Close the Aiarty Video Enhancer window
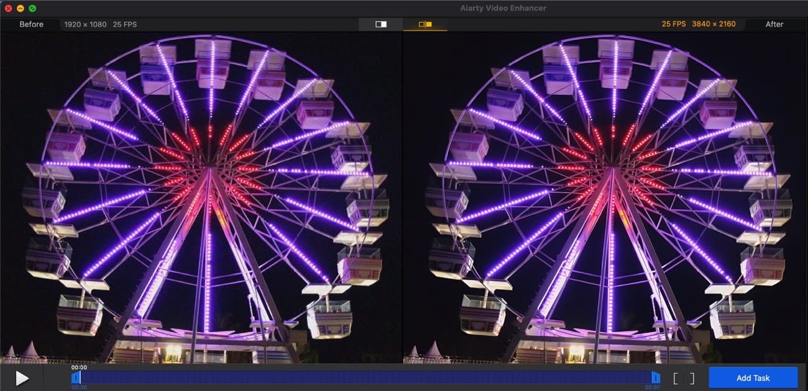This screenshot has height=391, width=808. tap(8, 8)
